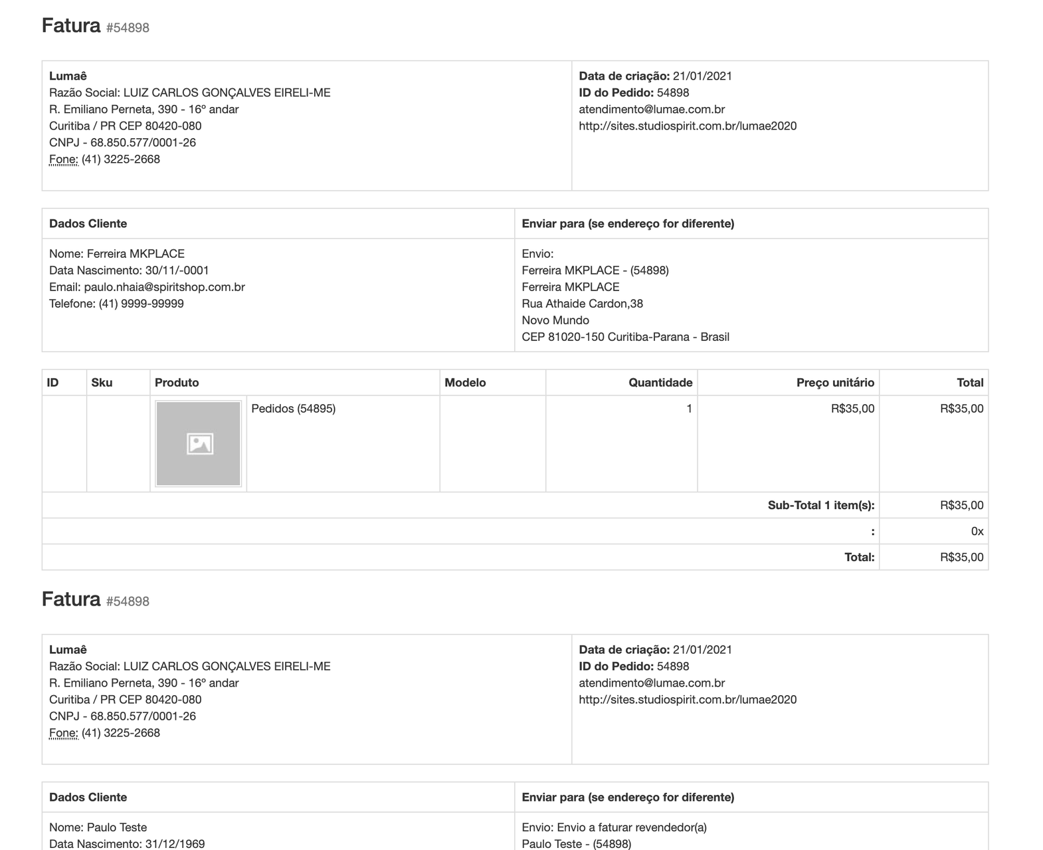Click the Preço unitário column header
Screen dimensions: 1043x850
tap(835, 383)
